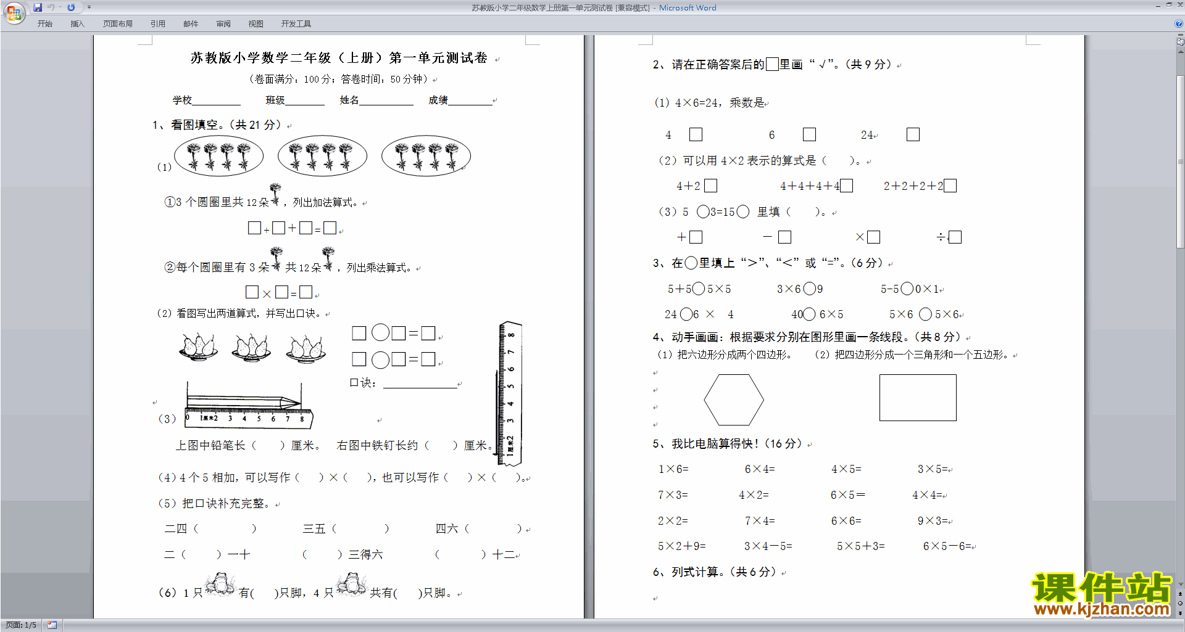This screenshot has width=1185, height=632.
Task: Click the vertical scrollbar down arrow
Action: [1180, 585]
